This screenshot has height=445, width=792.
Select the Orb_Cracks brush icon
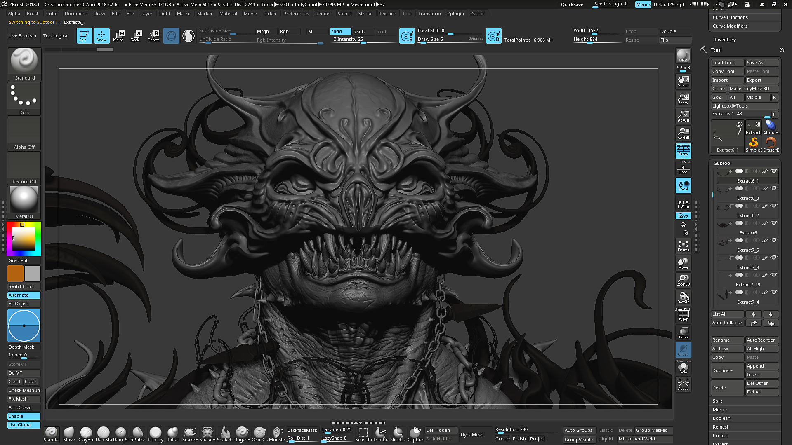point(259,434)
